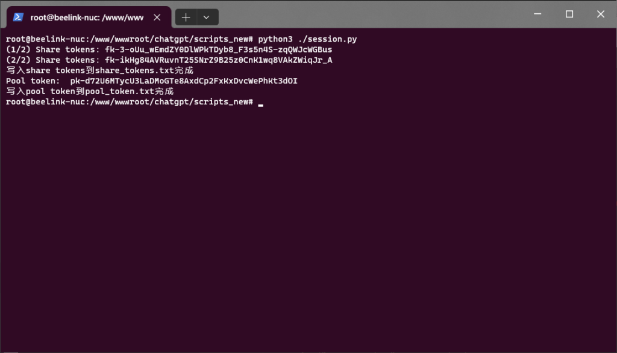Screen dimensions: 617x353
Task: Click the prompt path on the first line
Action: 130,39
